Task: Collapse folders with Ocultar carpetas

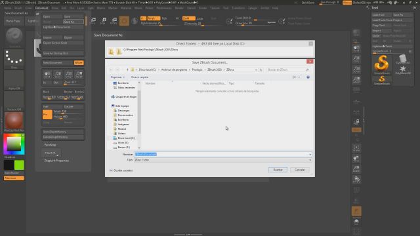Action: [x=121, y=170]
